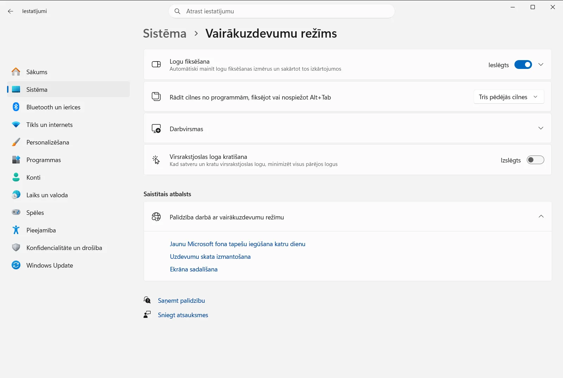Image resolution: width=563 pixels, height=378 pixels.
Task: Click the Pieejamība accessibility icon
Action: pyautogui.click(x=16, y=230)
